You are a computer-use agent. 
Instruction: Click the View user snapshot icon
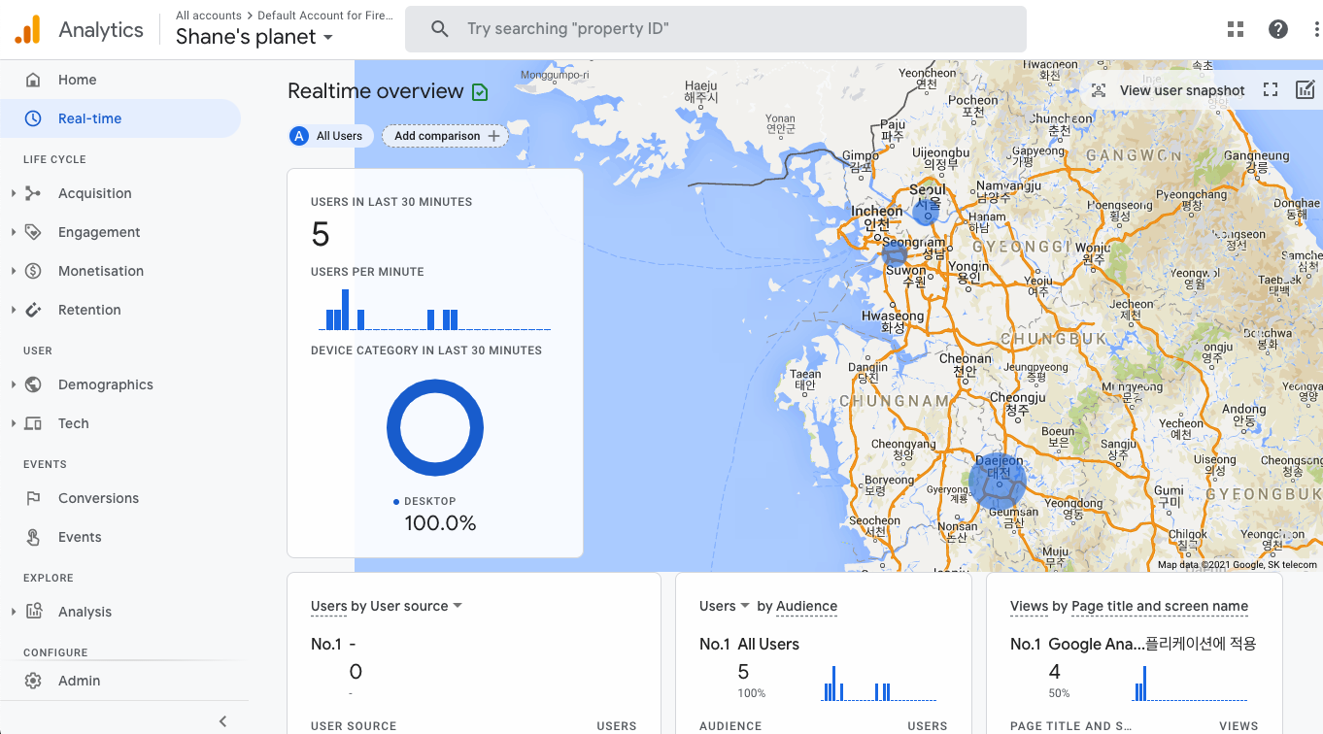click(1099, 90)
